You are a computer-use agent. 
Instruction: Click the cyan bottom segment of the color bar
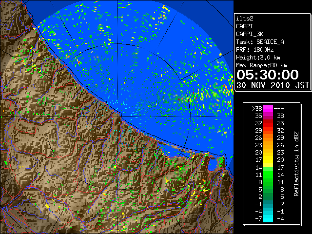point(268,218)
